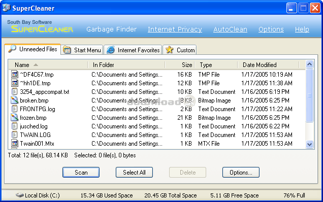Click the magnifier icon on Unneeded Files tab
Image resolution: width=323 pixels, height=202 pixels.
(12, 49)
